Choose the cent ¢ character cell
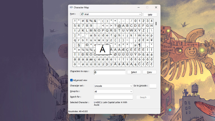 (x=139, y=40)
